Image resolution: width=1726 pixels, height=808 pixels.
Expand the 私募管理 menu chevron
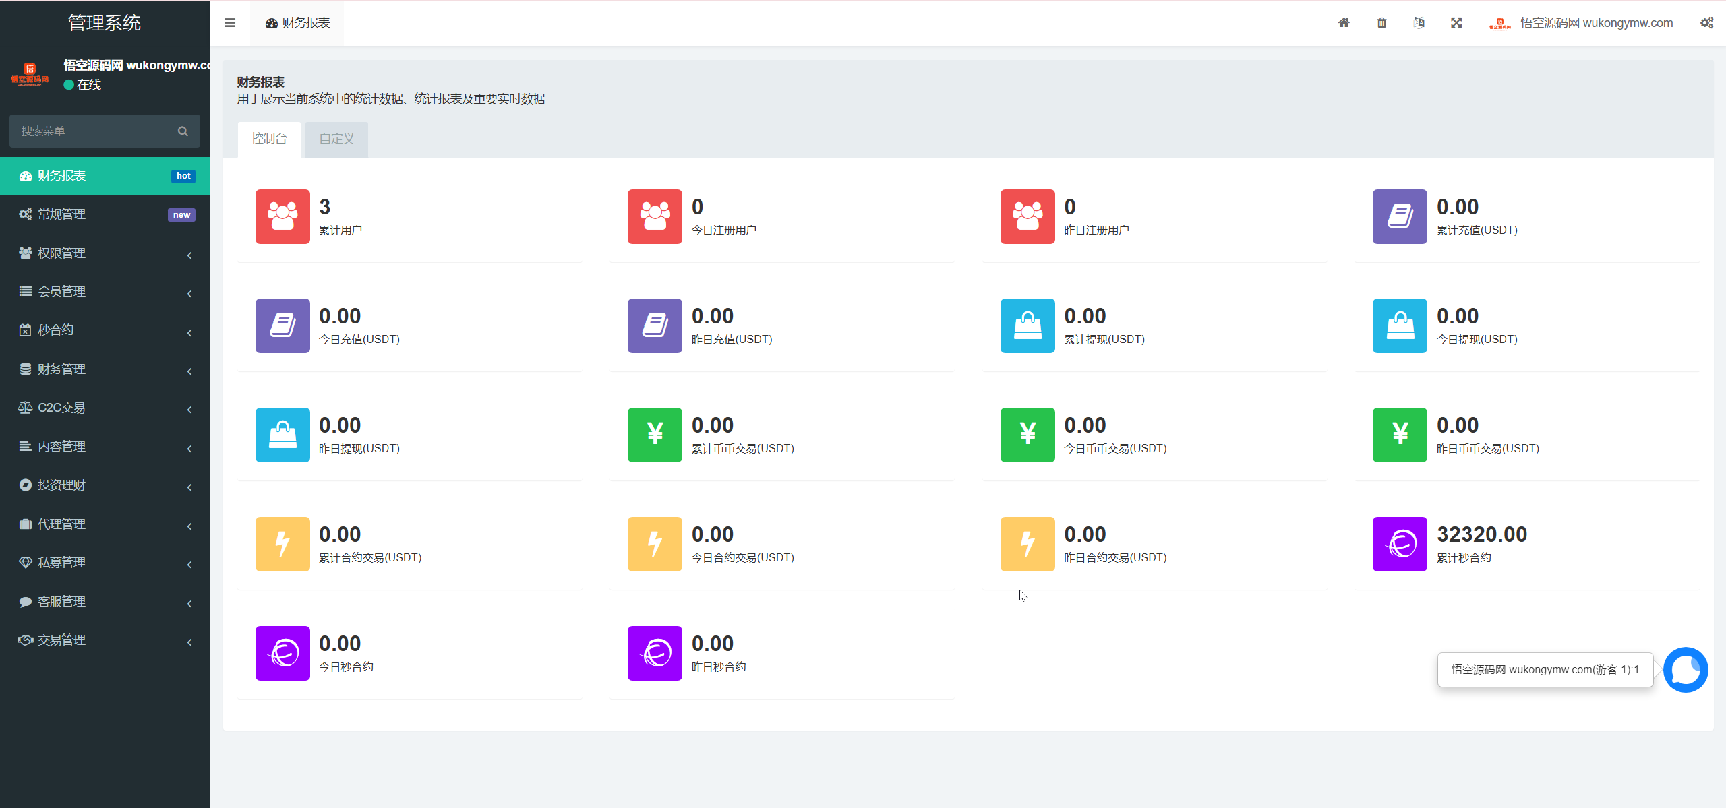point(189,564)
